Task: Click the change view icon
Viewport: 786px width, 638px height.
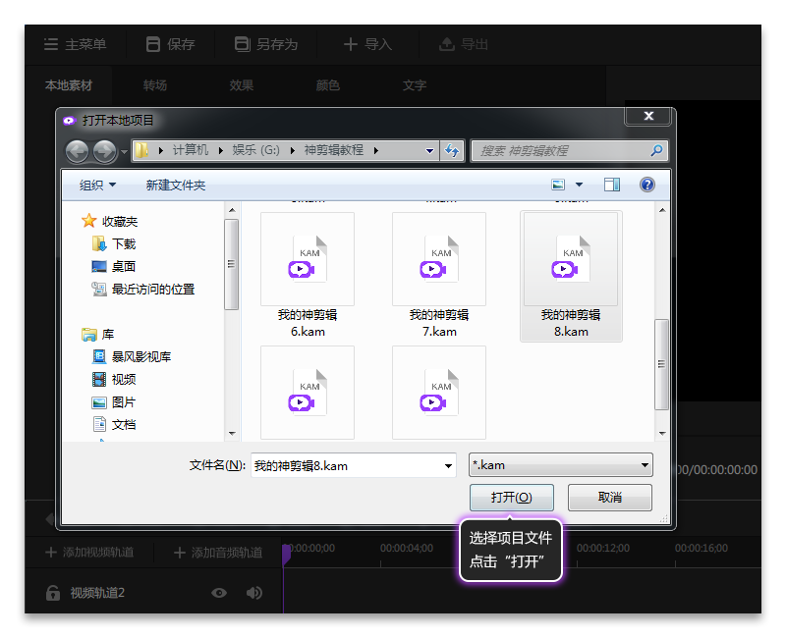Action: click(558, 185)
